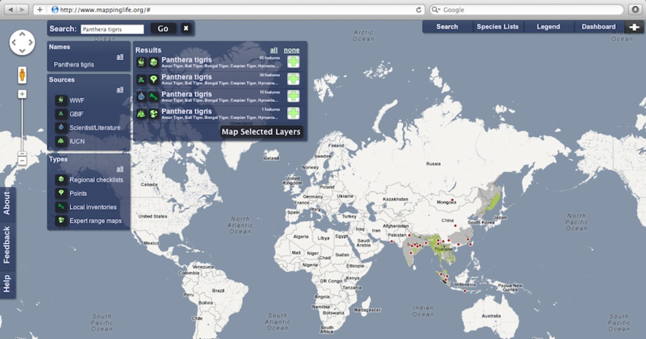Click the map zoom slider handle
Screen dimensions: 646x339
pos(22,154)
